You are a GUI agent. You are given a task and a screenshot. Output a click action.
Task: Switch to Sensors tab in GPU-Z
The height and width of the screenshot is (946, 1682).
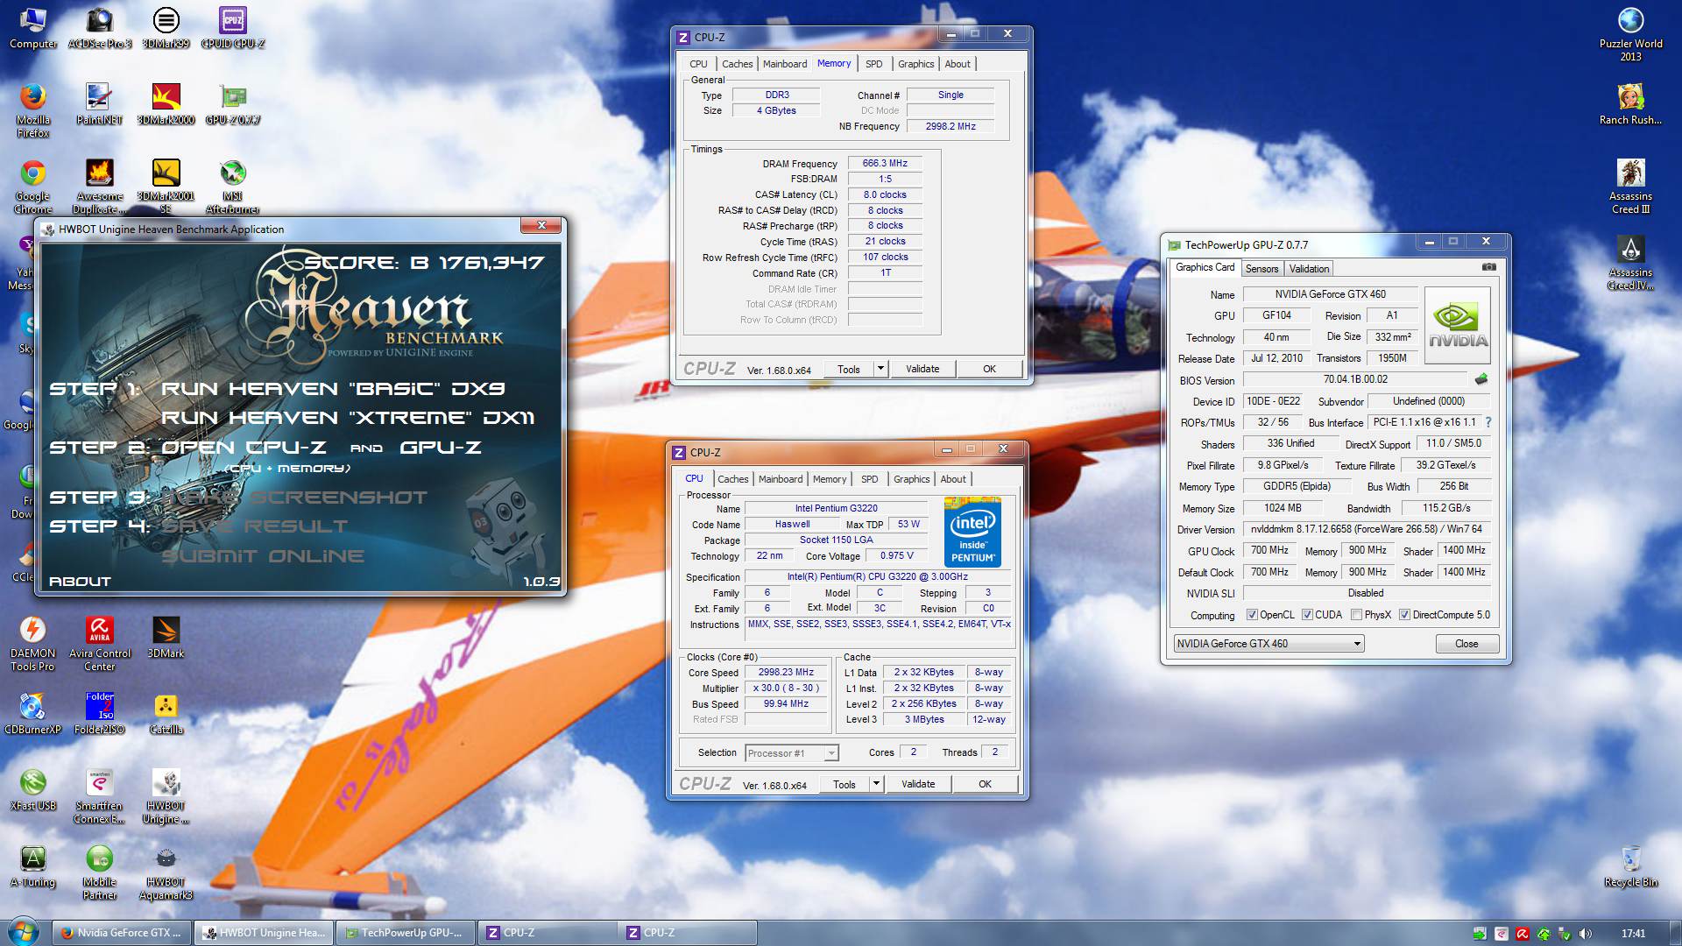click(x=1261, y=269)
